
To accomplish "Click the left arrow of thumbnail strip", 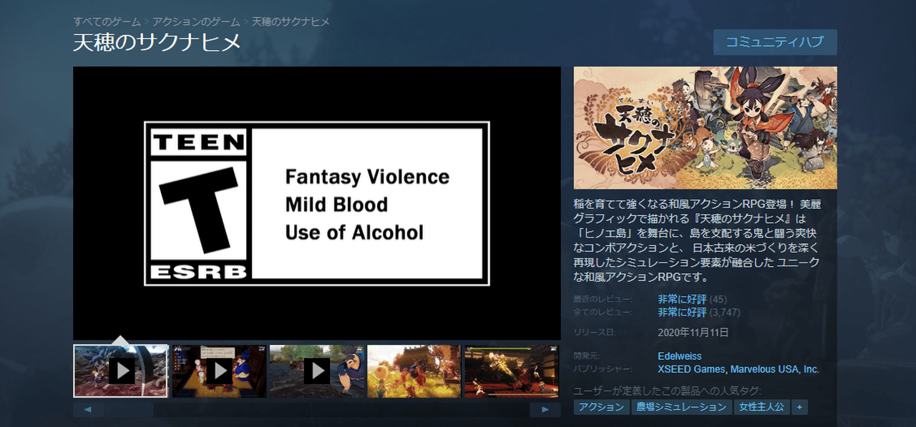I will (x=88, y=410).
